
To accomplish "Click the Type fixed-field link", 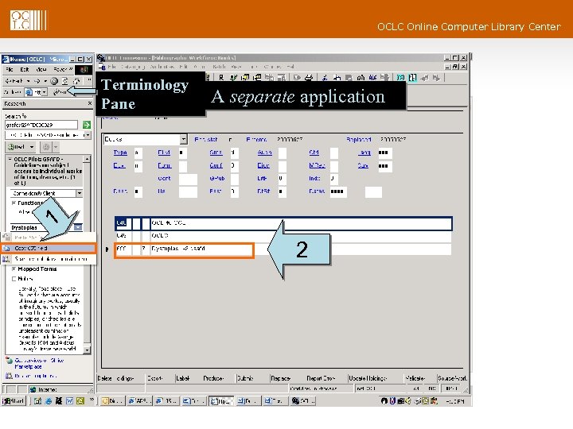I will pos(120,153).
